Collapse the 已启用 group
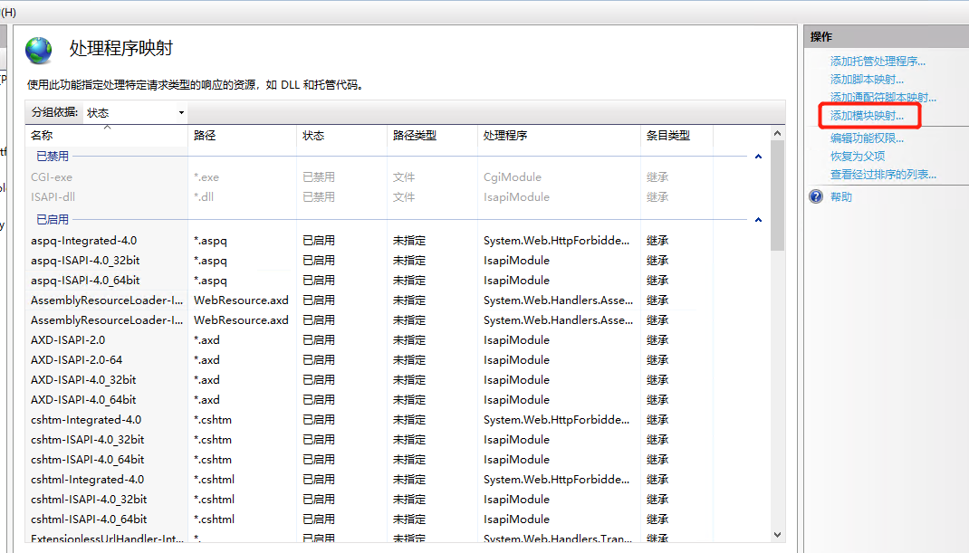This screenshot has width=969, height=553. [758, 220]
